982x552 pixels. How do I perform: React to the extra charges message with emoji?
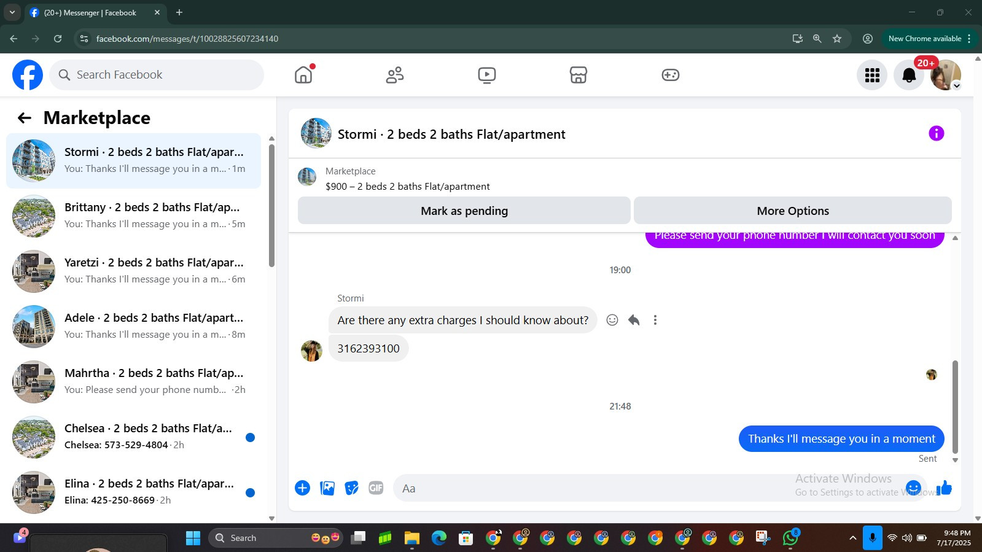[x=612, y=320]
